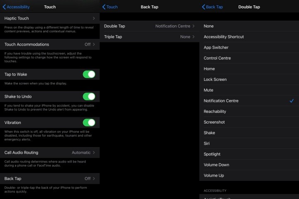Tap the Touch back arrow

(x=110, y=7)
